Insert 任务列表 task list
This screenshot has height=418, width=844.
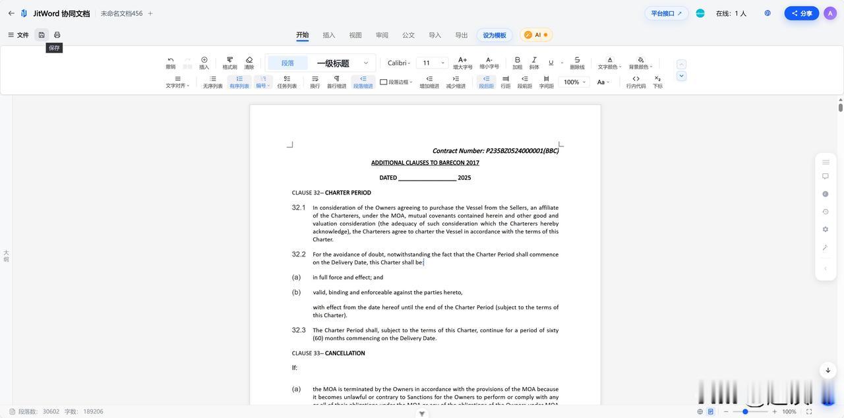pos(287,82)
